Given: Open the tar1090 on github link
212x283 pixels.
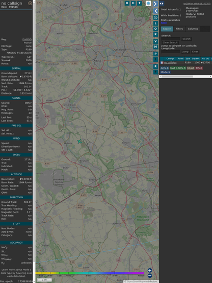Looking at the screenshot, I should pos(197,4).
